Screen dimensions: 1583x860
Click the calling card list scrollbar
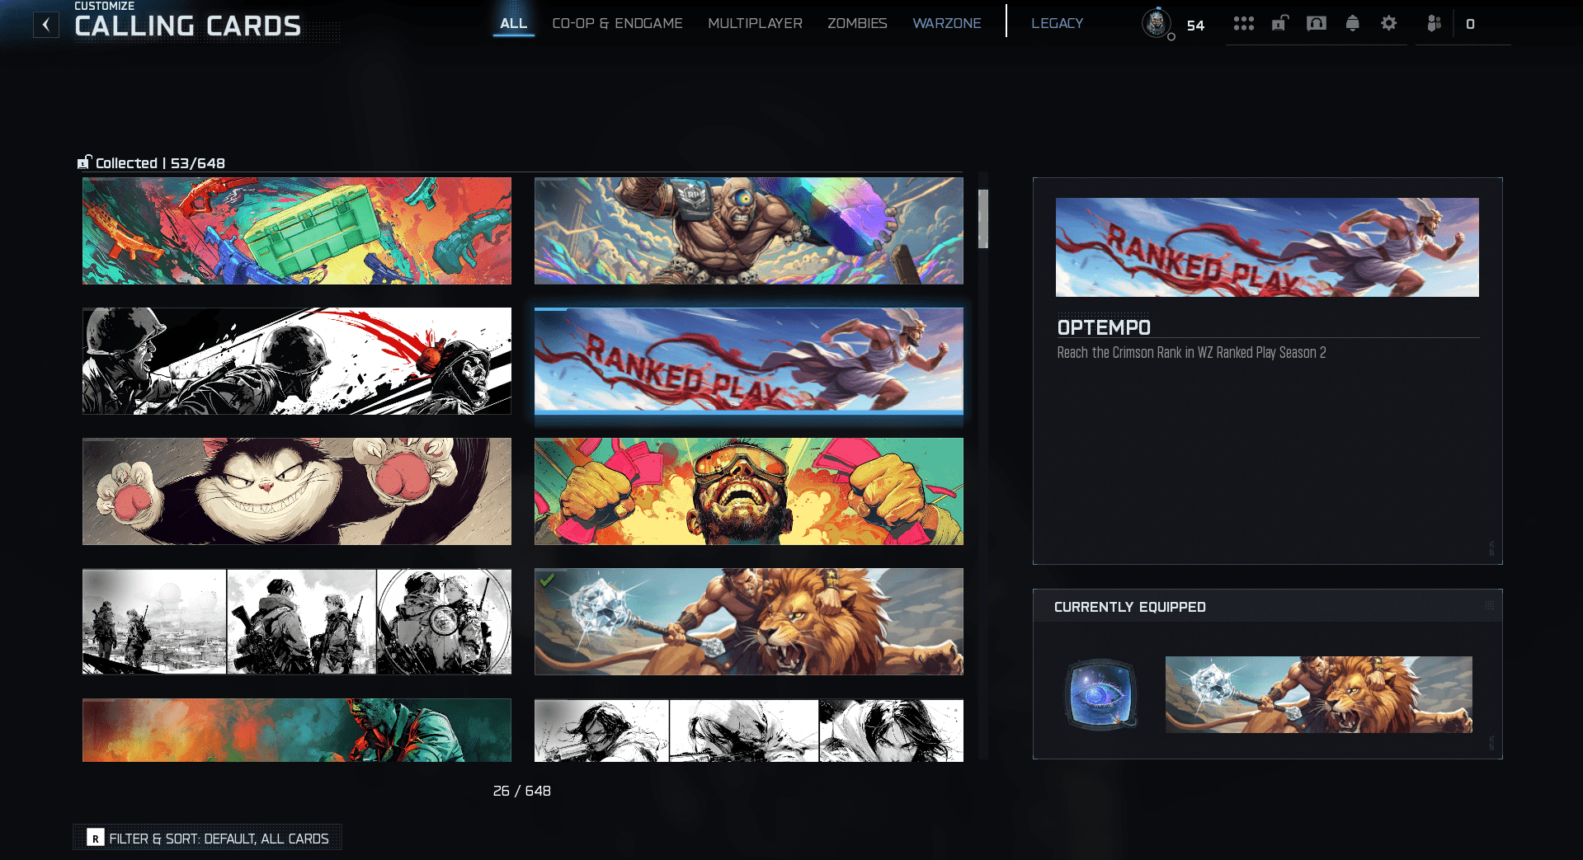[x=982, y=219]
